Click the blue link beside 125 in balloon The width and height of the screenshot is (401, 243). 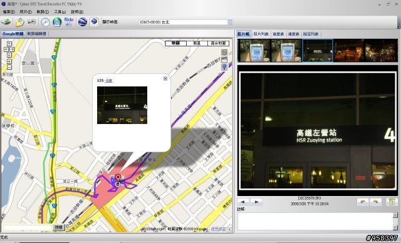pos(108,81)
